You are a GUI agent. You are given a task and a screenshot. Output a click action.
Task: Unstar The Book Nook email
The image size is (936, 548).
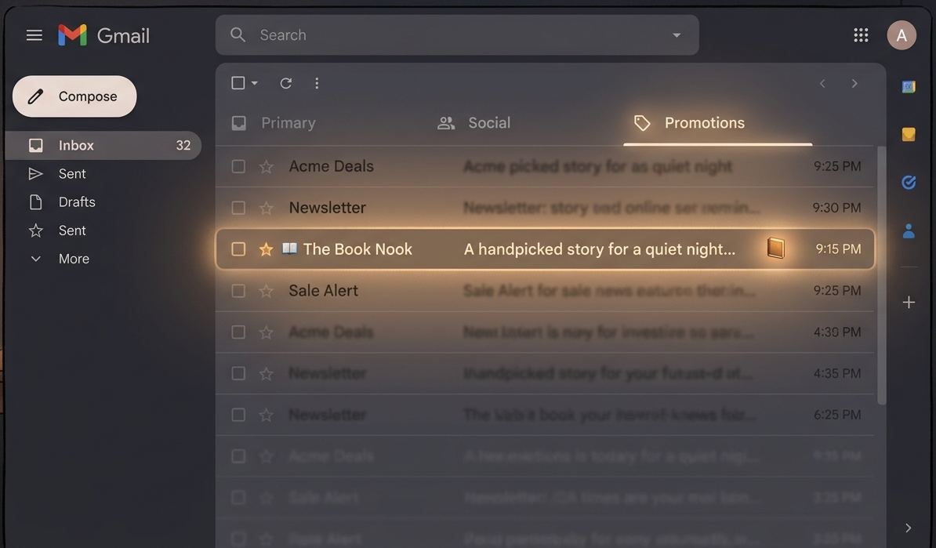pyautogui.click(x=267, y=249)
